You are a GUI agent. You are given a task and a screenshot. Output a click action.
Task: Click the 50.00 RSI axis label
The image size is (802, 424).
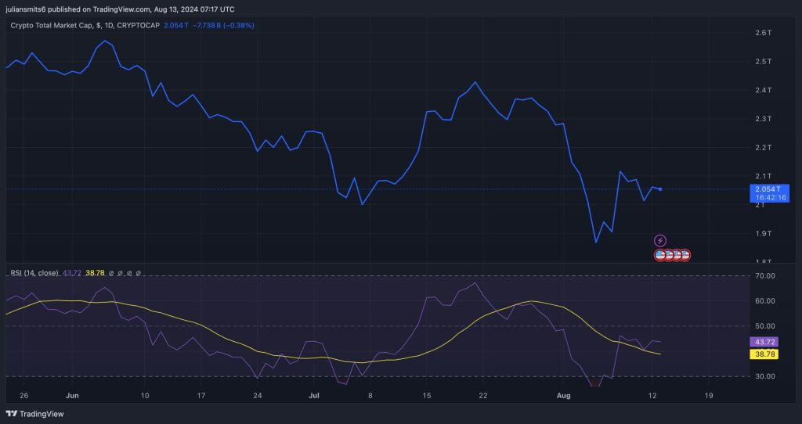click(764, 326)
